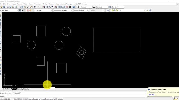Open the Dimension menu
This screenshot has height=100, width=179.
[x=37, y=4]
